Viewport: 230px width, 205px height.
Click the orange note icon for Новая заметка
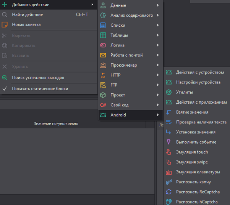5,25
